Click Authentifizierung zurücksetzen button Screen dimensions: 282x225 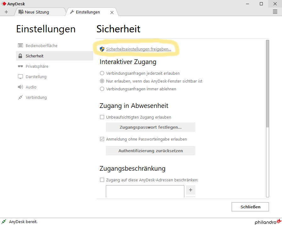click(150, 151)
